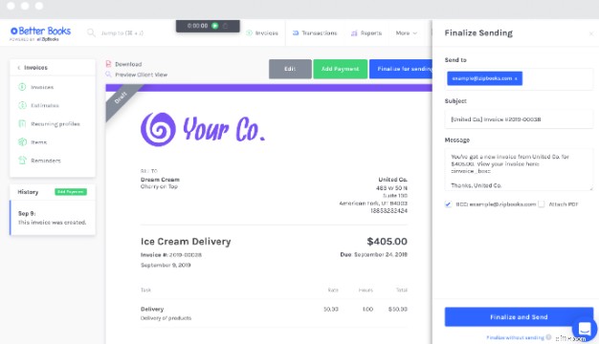
Task: Click the Reports tab icon
Action: tap(354, 33)
